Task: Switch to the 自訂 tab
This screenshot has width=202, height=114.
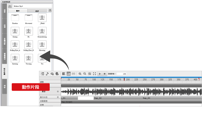Action: coord(37,11)
